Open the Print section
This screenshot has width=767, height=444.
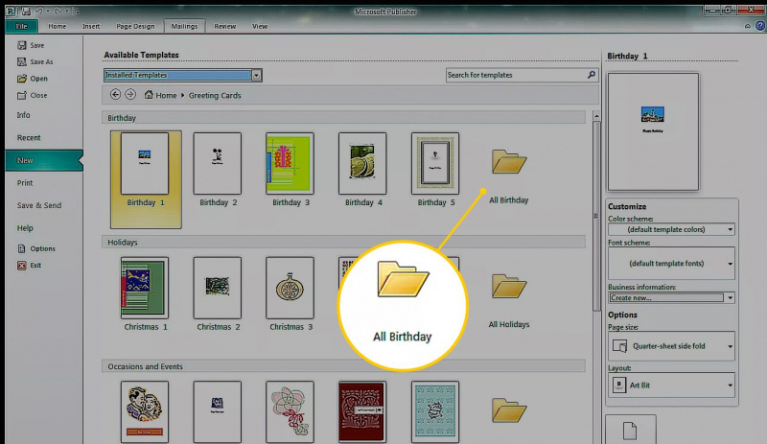pos(25,182)
